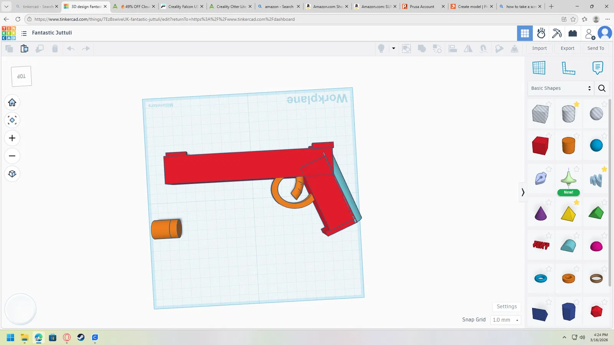Pick the yellow Pyramid shape

coord(568,214)
